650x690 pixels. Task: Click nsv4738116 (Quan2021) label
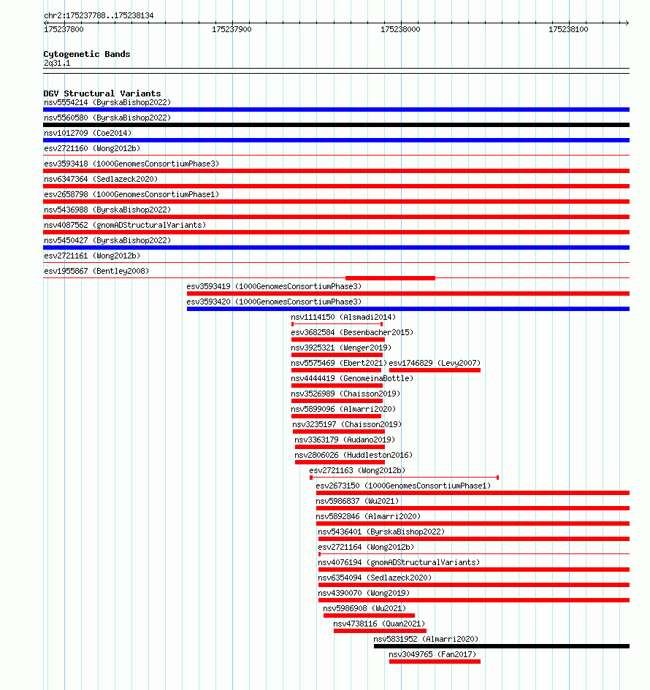[379, 624]
